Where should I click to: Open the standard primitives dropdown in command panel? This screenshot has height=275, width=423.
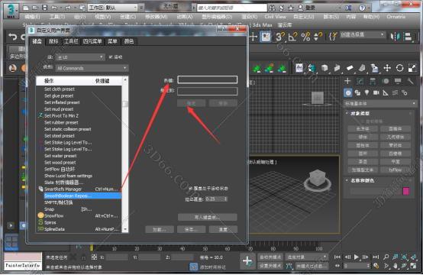pyautogui.click(x=380, y=103)
